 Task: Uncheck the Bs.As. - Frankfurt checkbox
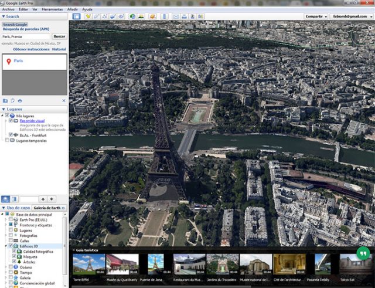pyautogui.click(x=11, y=134)
